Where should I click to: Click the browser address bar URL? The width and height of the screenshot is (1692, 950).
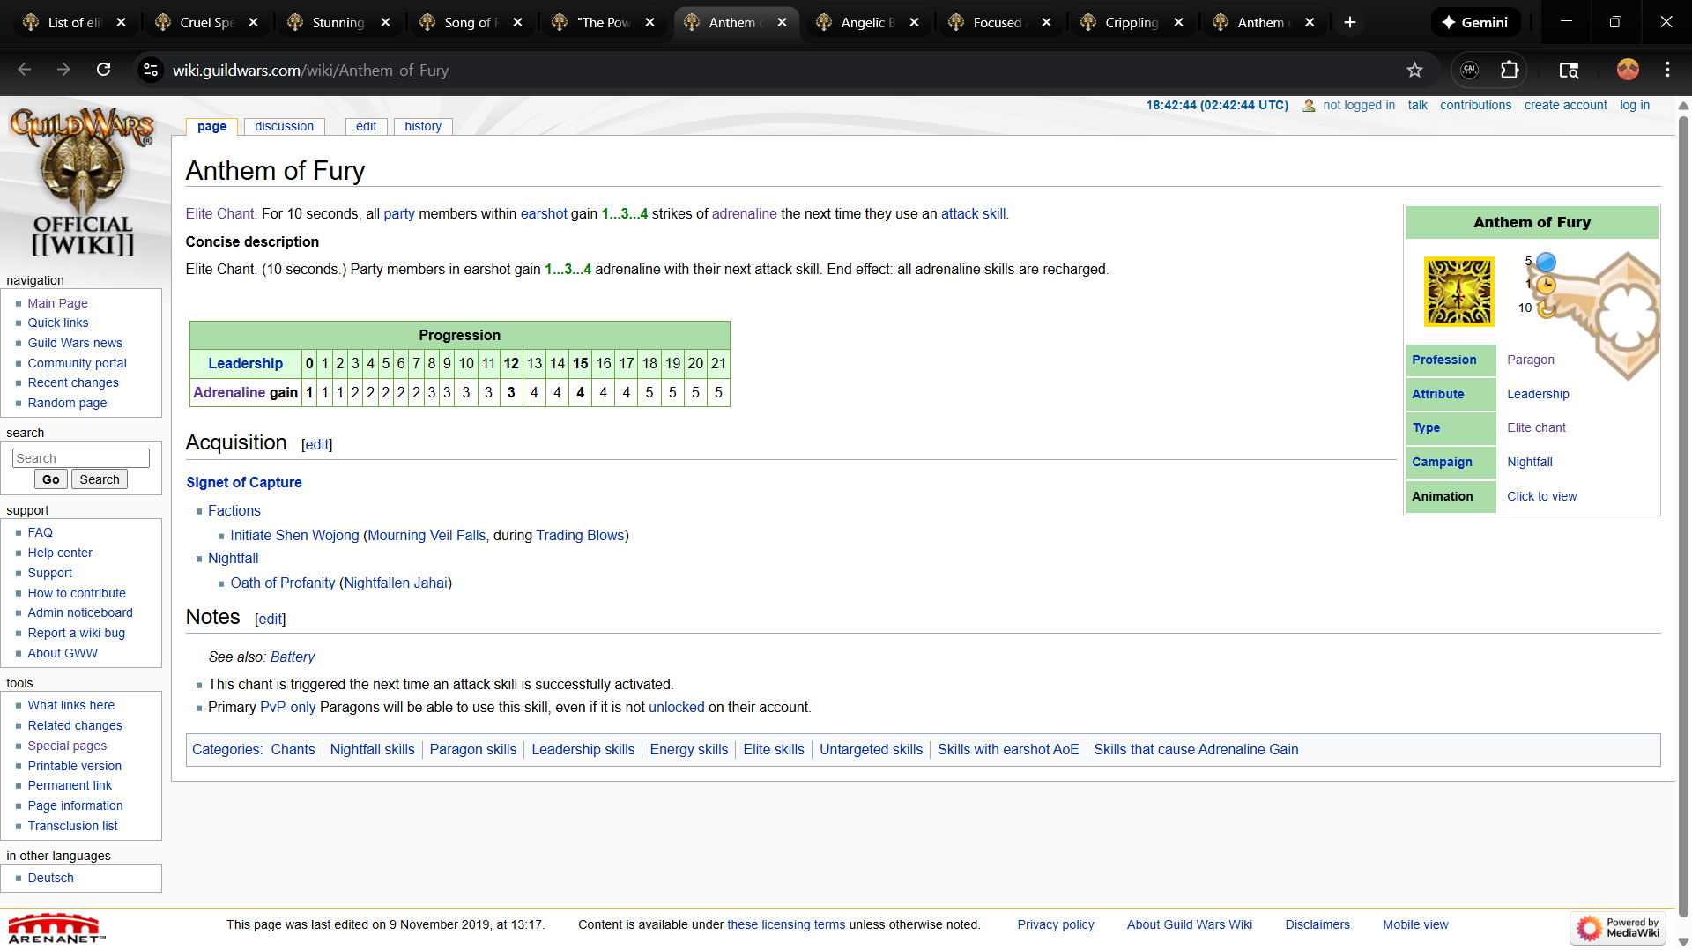point(310,70)
